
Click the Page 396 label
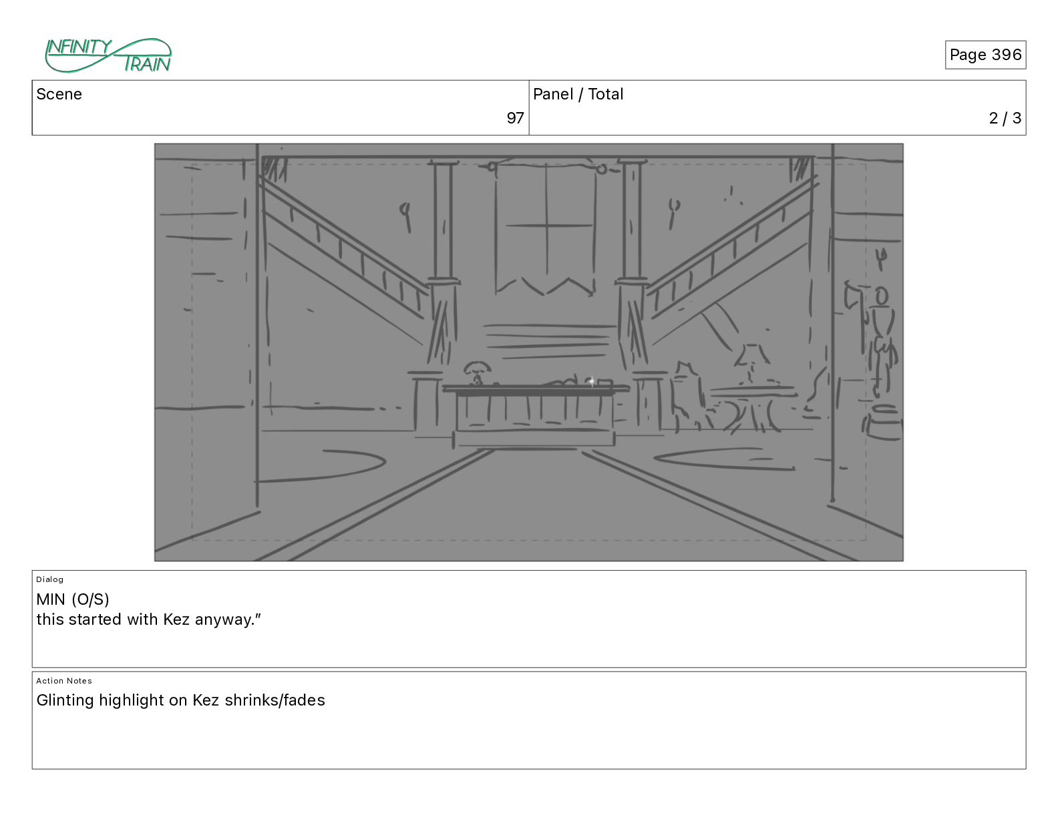pyautogui.click(x=985, y=55)
